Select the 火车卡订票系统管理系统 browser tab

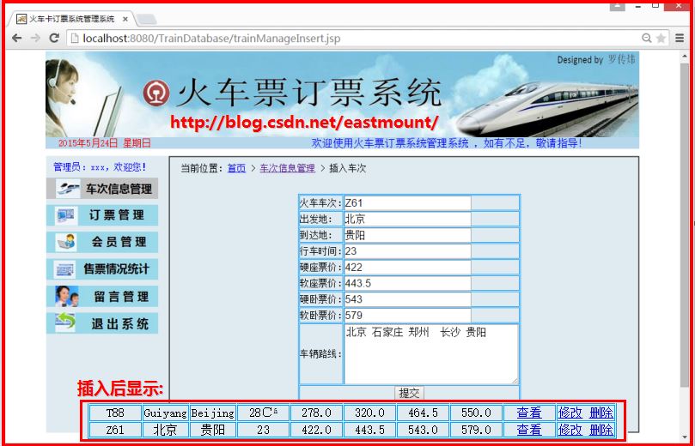pyautogui.click(x=71, y=19)
